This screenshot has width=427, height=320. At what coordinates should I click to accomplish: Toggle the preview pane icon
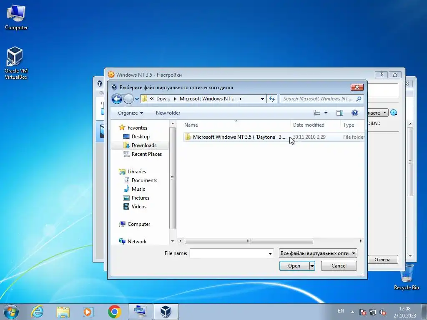(340, 113)
